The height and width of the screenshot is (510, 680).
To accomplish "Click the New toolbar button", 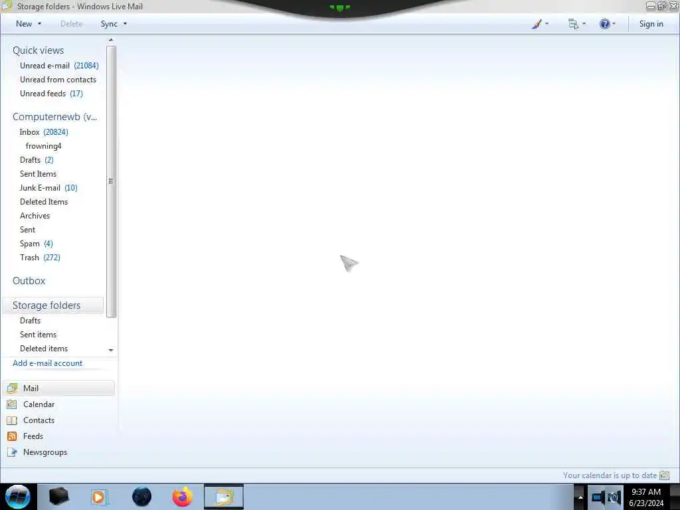I will click(24, 24).
